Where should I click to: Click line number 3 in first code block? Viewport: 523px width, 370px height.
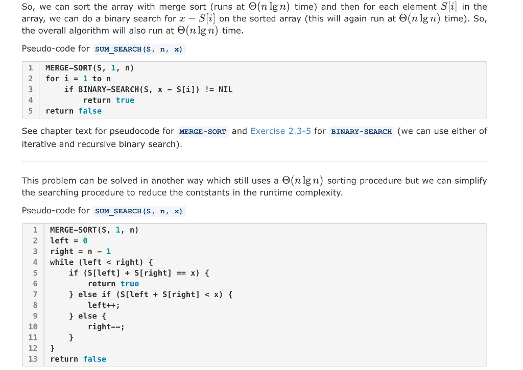[31, 89]
